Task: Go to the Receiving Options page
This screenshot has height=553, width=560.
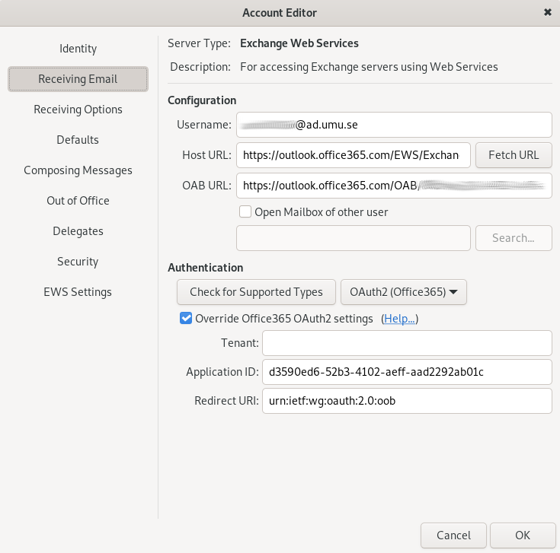Action: [78, 110]
